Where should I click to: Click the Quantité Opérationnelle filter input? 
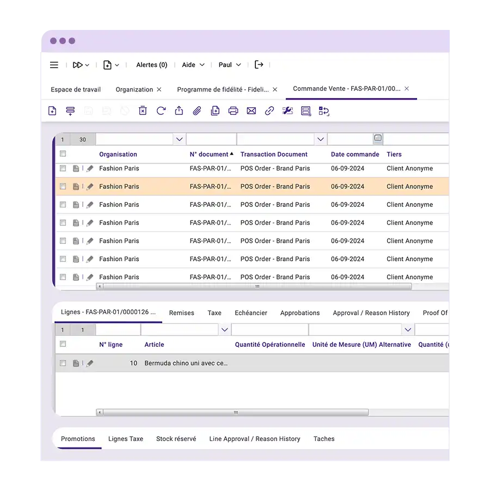(x=270, y=330)
